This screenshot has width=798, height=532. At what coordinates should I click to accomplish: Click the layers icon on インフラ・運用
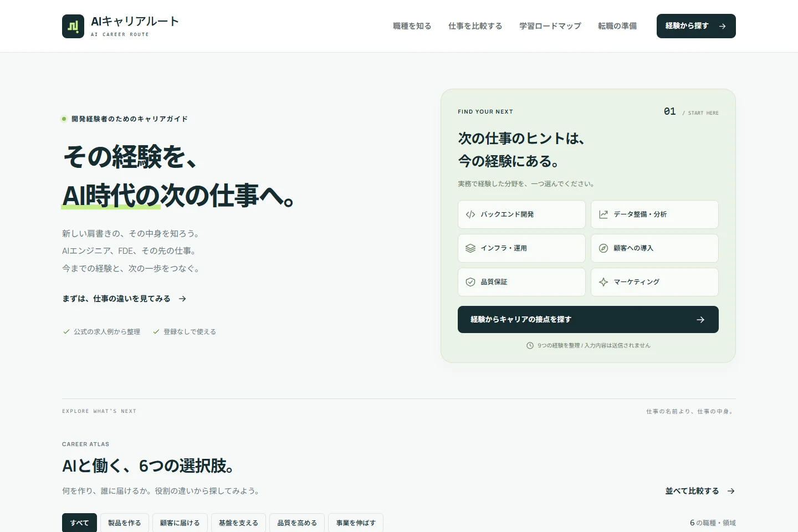pos(470,248)
